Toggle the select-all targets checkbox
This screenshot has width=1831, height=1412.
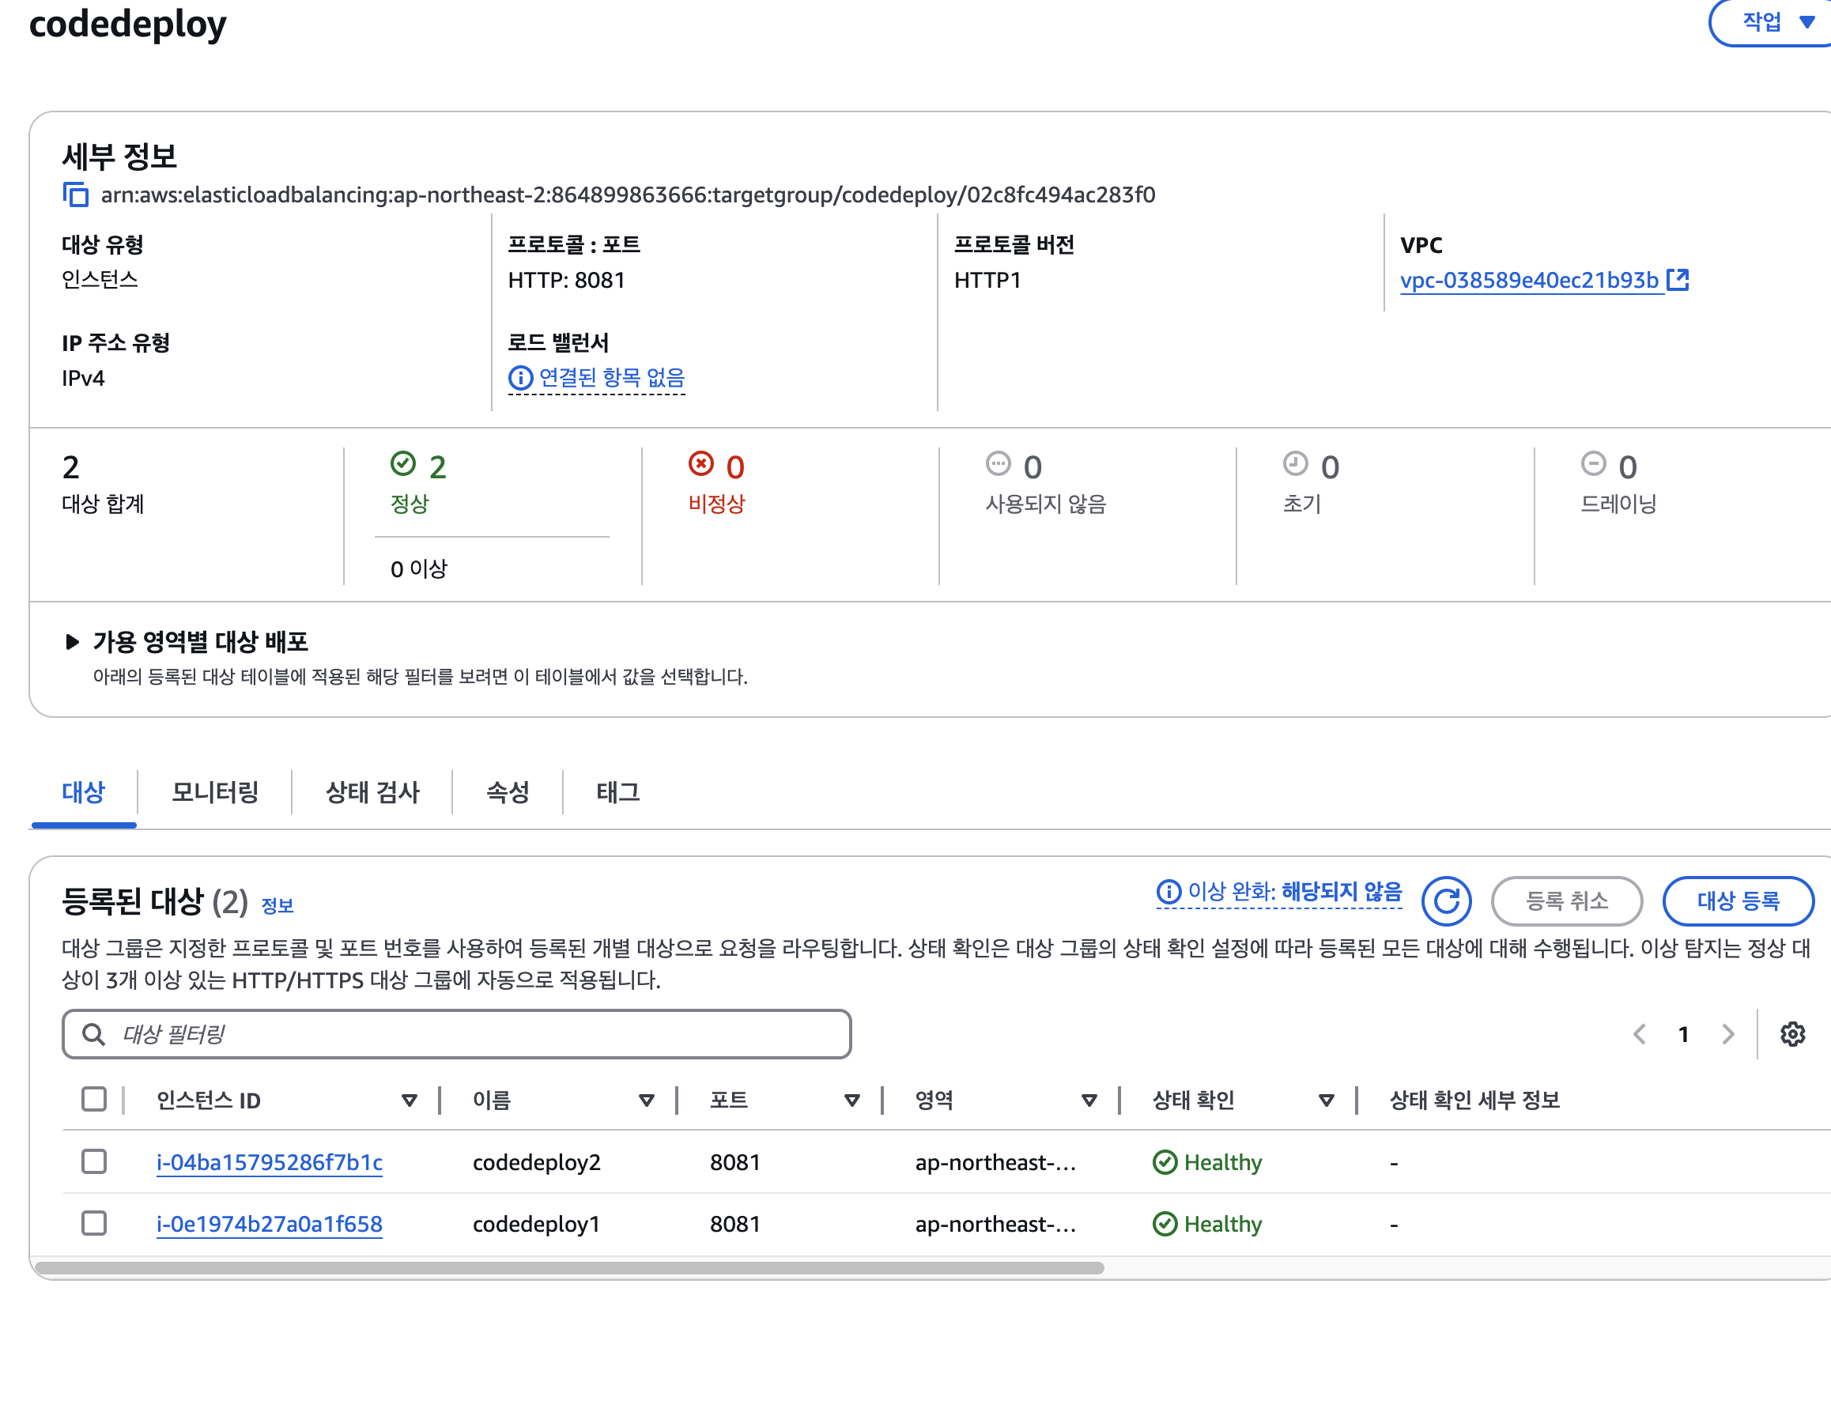[94, 1098]
